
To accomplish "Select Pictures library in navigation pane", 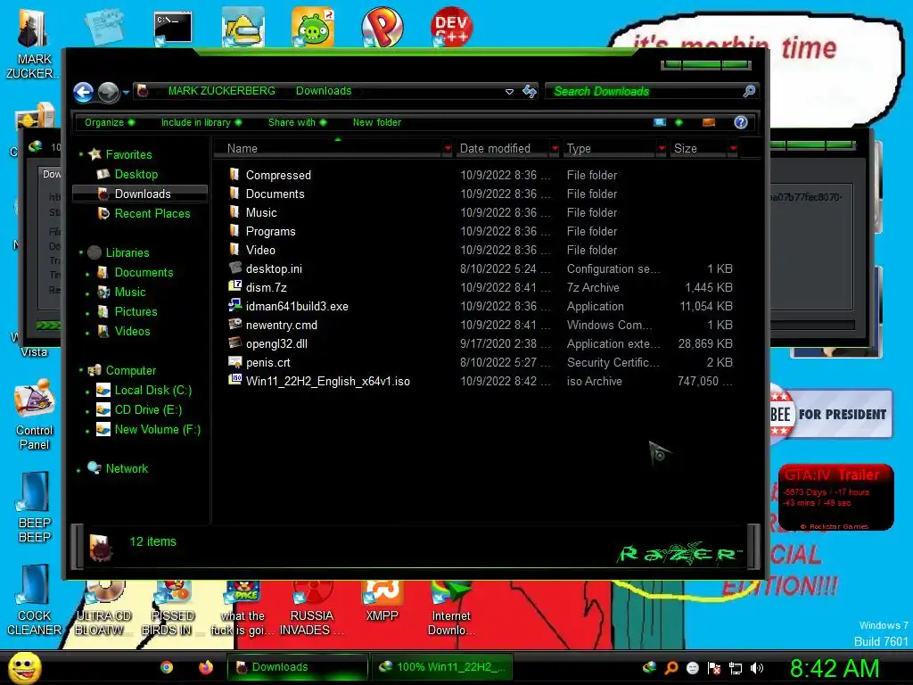I will pos(136,311).
